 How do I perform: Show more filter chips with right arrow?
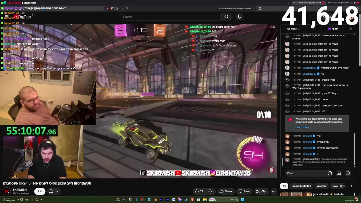click(351, 186)
